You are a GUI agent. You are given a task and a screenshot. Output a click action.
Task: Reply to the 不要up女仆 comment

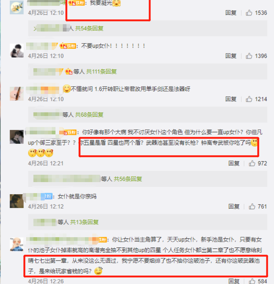231,56
